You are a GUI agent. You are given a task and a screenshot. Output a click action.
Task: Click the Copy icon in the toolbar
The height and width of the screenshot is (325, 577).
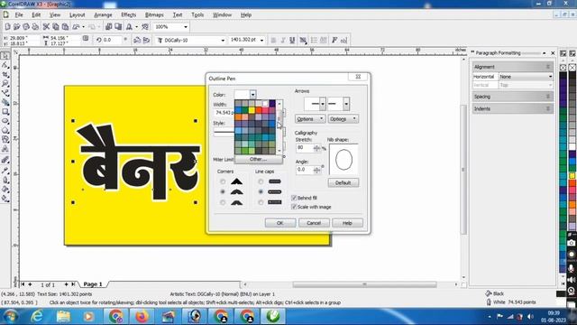click(56, 26)
